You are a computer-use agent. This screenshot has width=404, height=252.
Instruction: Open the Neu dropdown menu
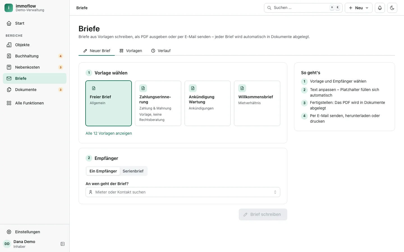(x=359, y=8)
